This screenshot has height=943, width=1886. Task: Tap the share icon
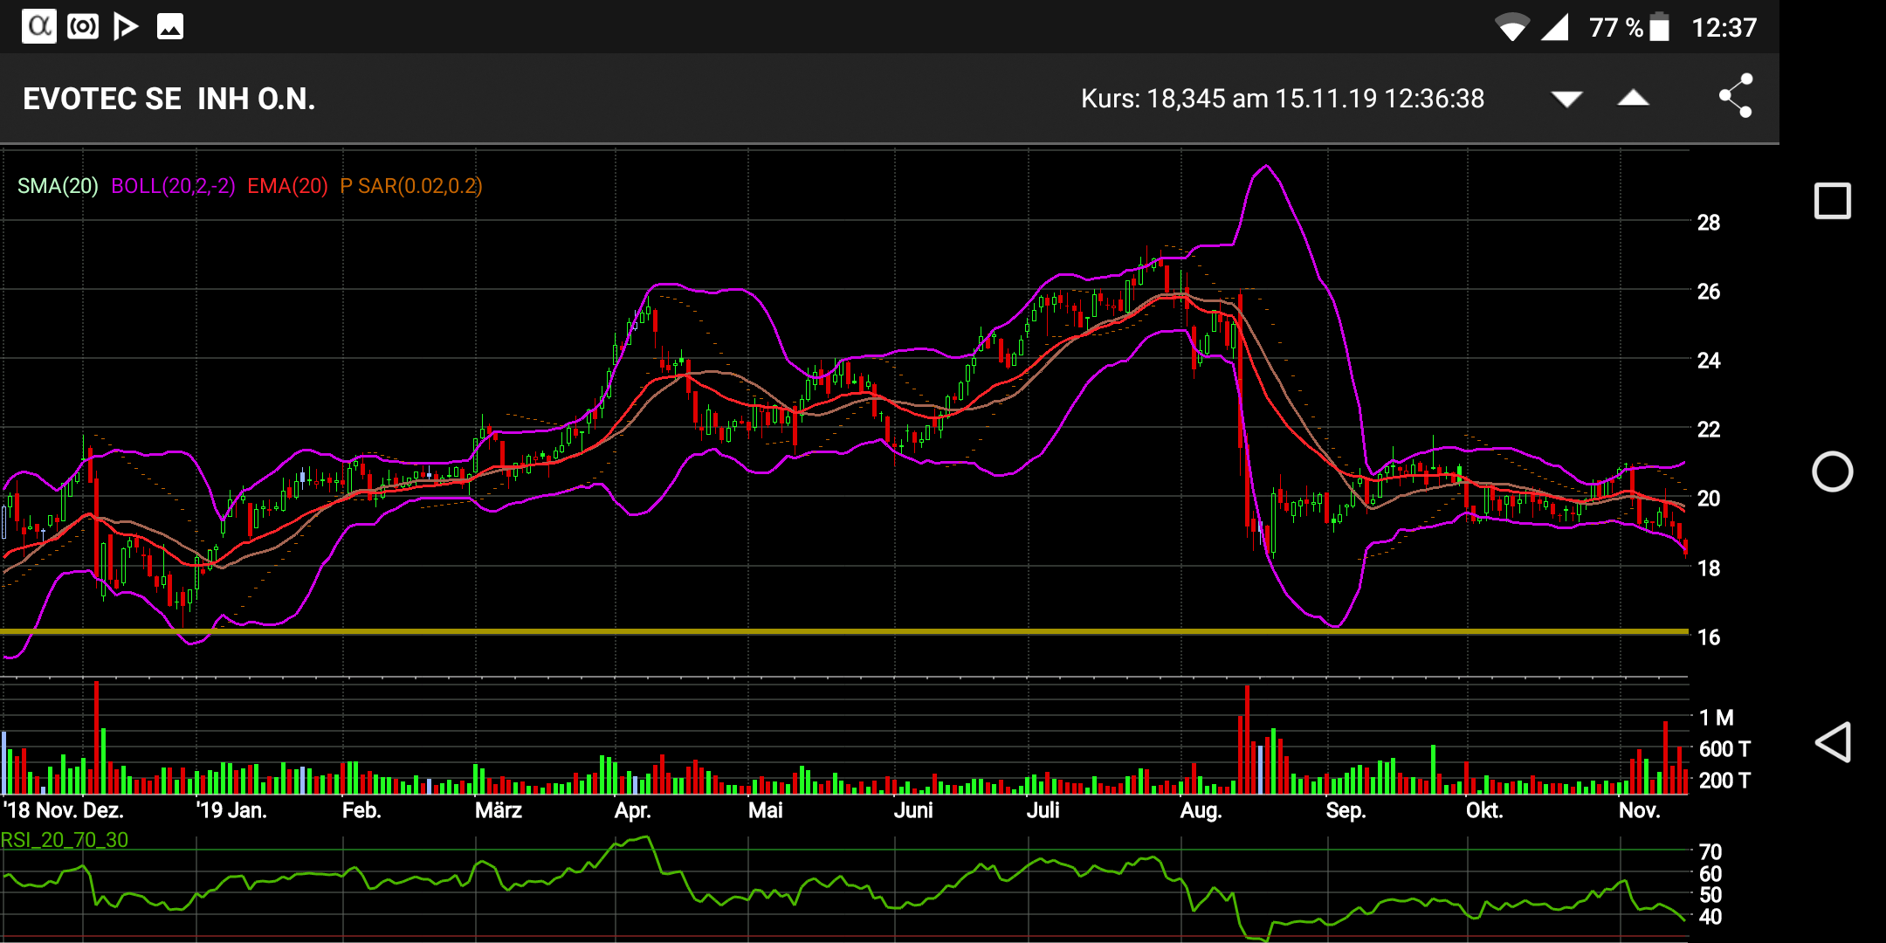pyautogui.click(x=1736, y=96)
